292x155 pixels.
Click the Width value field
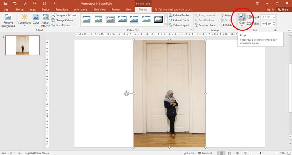(267, 24)
